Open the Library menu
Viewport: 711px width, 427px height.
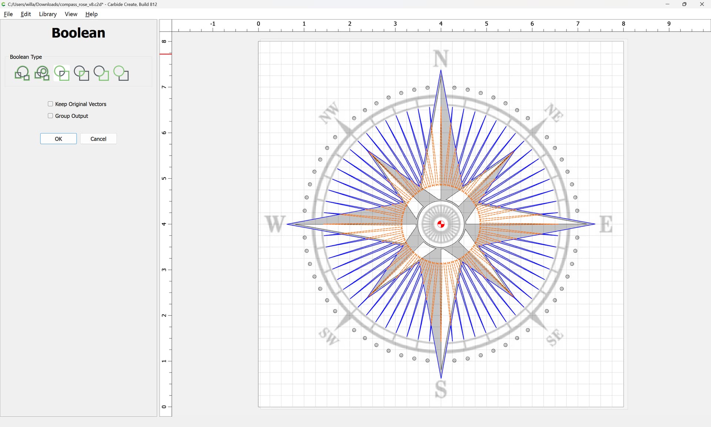[48, 14]
